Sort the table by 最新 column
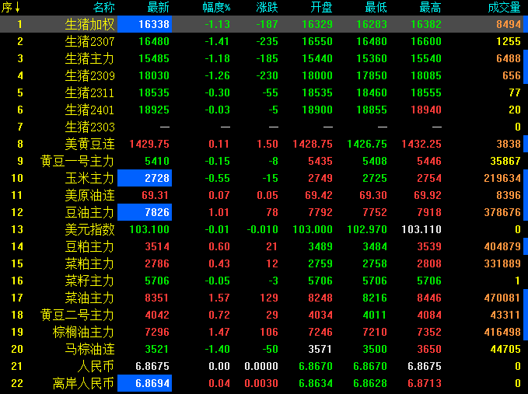The width and height of the screenshot is (528, 394). click(147, 8)
